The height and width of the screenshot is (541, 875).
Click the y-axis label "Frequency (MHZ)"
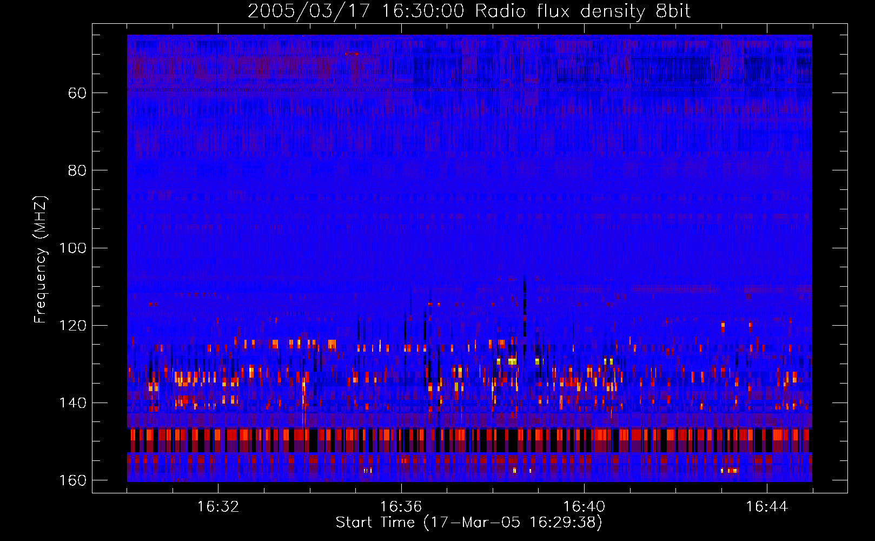tap(41, 260)
